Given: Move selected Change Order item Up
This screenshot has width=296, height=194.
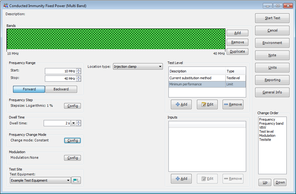Looking at the screenshot, I should tap(265, 182).
